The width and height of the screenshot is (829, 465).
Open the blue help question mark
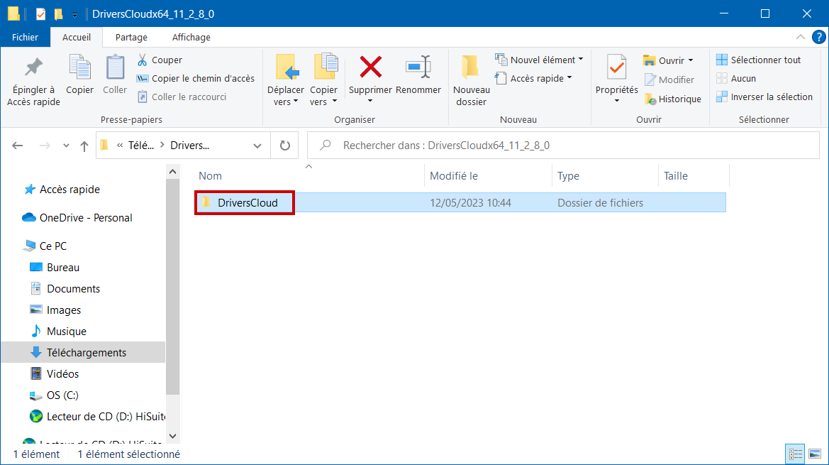(818, 37)
